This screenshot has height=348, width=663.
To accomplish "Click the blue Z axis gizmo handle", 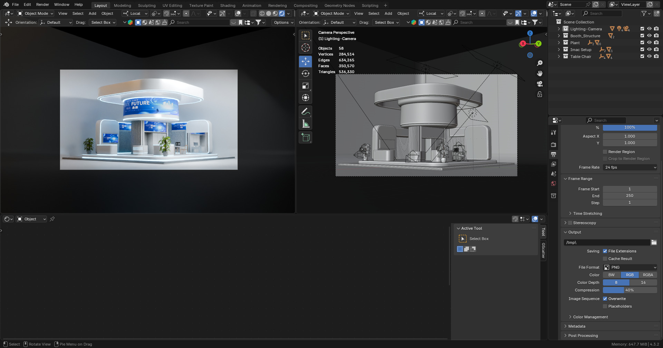I will click(x=530, y=33).
